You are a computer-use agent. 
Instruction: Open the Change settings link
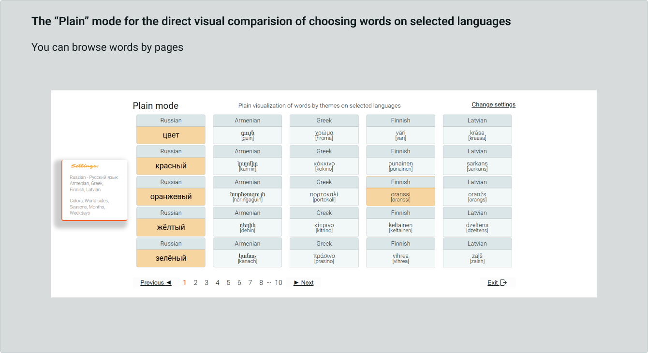[x=493, y=104]
